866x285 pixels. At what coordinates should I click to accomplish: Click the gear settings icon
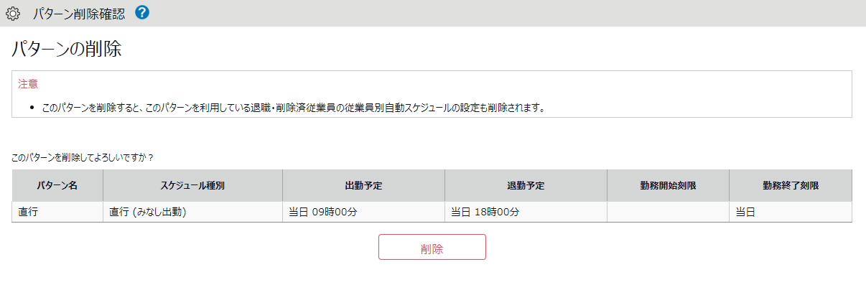click(13, 13)
